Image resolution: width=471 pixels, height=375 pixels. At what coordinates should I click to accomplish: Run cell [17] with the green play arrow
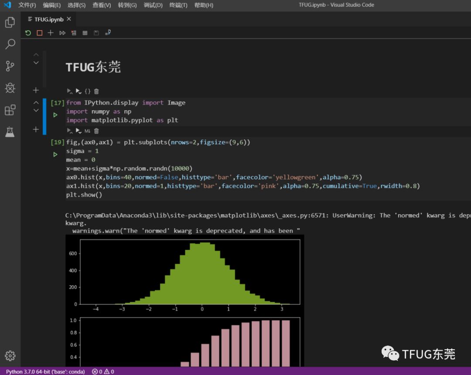point(55,115)
